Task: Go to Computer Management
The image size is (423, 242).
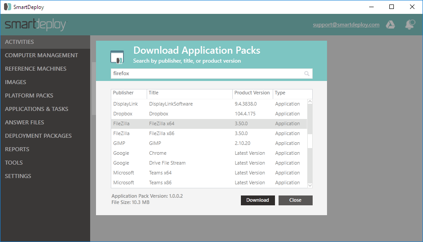Action: click(45, 55)
